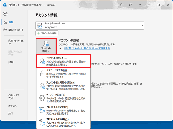This screenshot has height=129, width=173.
Task: Click the POP/SMTP account type text
Action: (51, 28)
